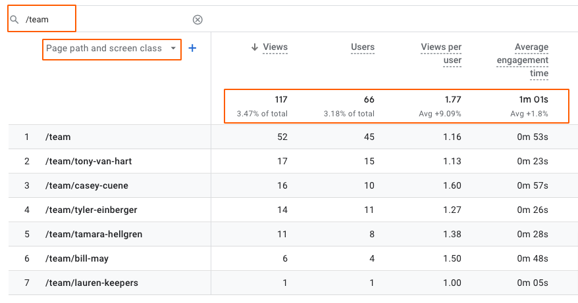The height and width of the screenshot is (303, 578).
Task: Add a secondary dimension with plus icon
Action: coord(192,48)
